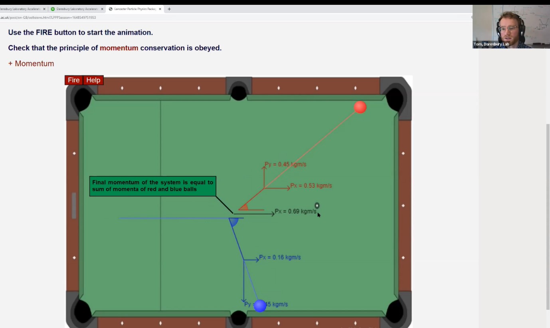The height and width of the screenshot is (328, 550).
Task: Click the green favicon on the second Daresbury tab
Action: pos(52,8)
